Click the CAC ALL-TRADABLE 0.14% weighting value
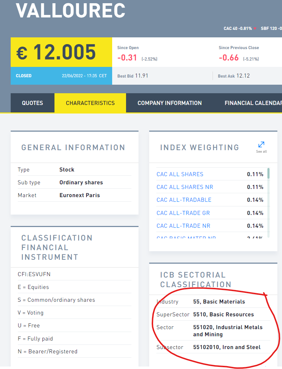This screenshot has height=369, width=282. pos(255,200)
